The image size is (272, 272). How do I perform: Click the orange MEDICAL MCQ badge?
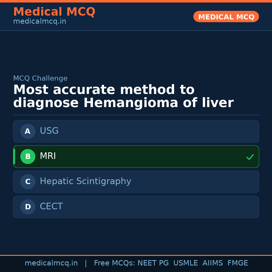pyautogui.click(x=226, y=17)
